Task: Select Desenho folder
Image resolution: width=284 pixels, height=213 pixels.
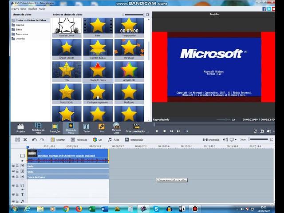Action: point(18,39)
